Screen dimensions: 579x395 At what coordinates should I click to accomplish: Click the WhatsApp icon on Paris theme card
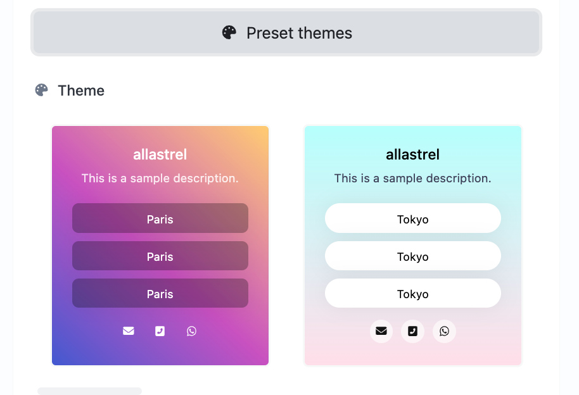[192, 331]
